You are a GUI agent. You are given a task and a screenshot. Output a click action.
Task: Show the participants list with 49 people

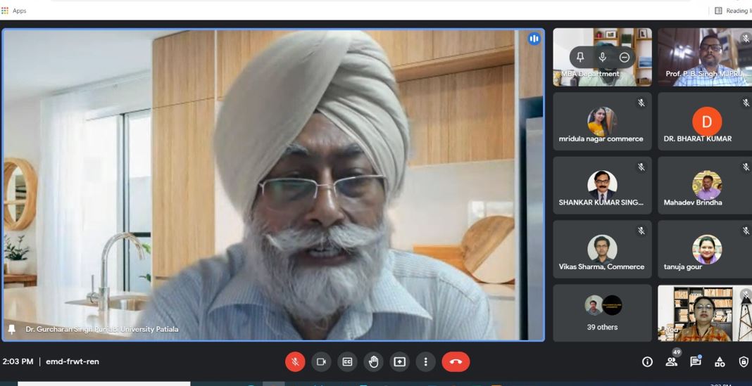point(672,361)
